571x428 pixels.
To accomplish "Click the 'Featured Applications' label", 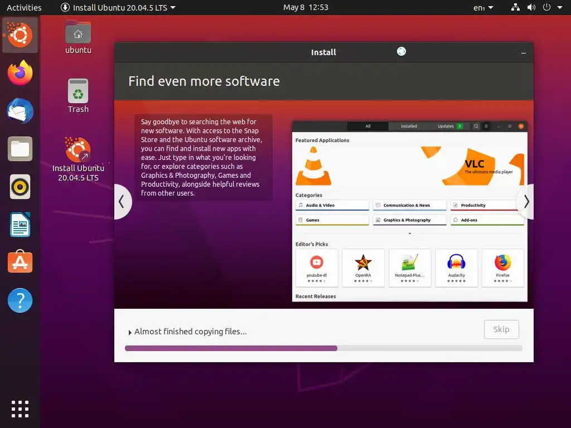I will coord(322,140).
